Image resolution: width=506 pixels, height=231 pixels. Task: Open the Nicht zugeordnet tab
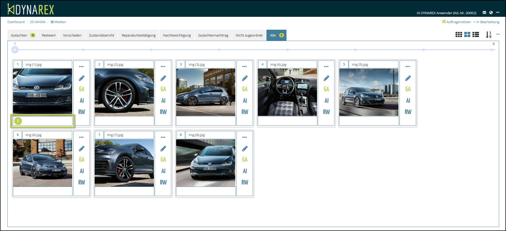click(x=249, y=35)
